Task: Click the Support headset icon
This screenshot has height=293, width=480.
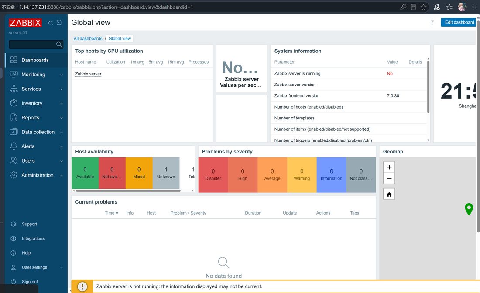Action: (x=13, y=224)
